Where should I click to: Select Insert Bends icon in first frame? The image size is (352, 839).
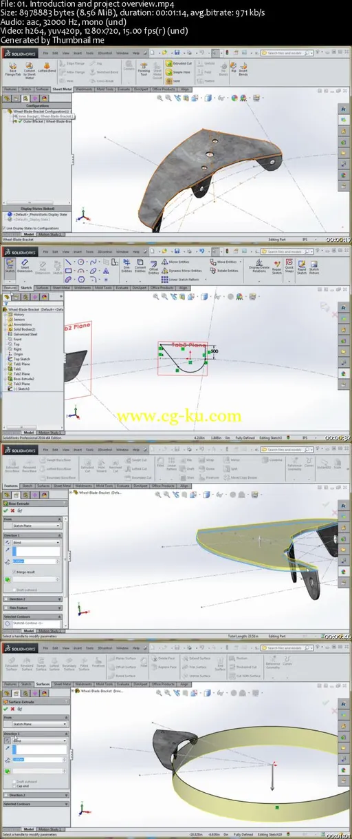(243, 69)
